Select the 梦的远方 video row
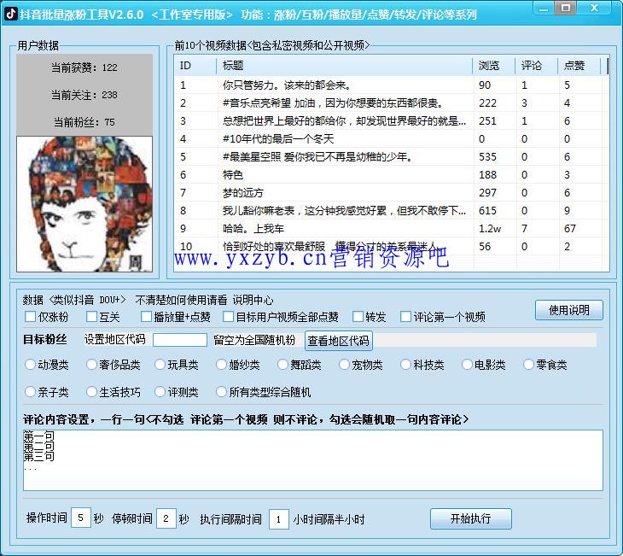This screenshot has width=623, height=556. 392,192
